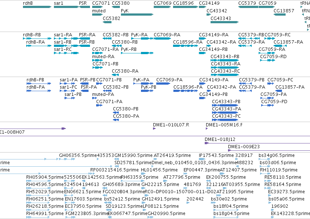The height and width of the screenshot is (219, 310).
Task: Click the IP17543.5prime EST
Action: click(x=202, y=159)
